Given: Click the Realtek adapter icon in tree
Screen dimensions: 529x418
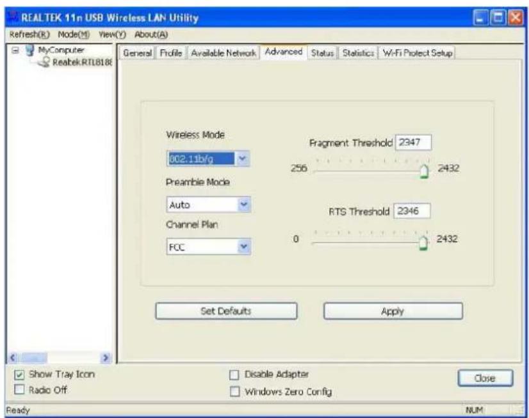Looking at the screenshot, I should point(44,61).
